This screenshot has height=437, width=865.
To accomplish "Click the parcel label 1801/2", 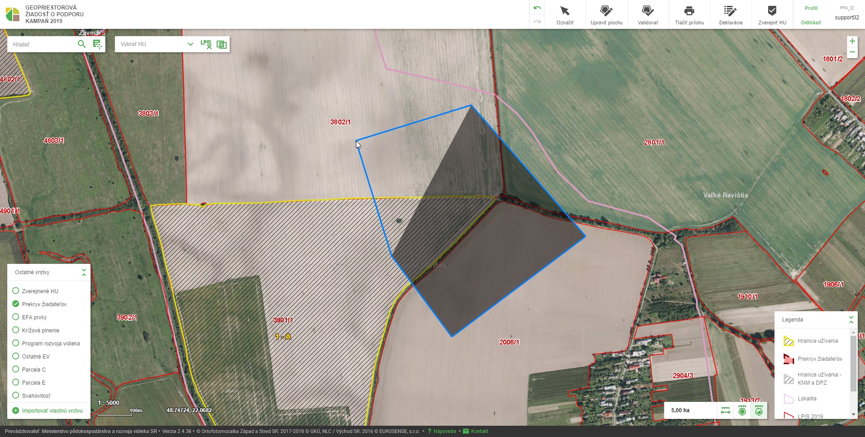I will (x=833, y=59).
